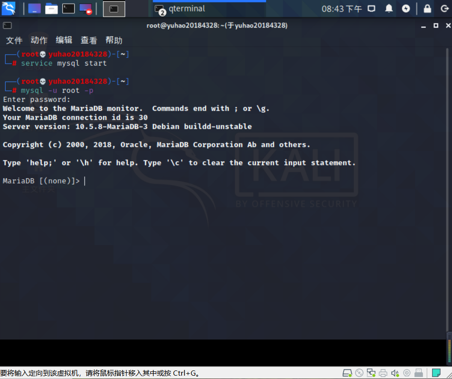Click the 'Enter password:' line
452x379 pixels.
pos(37,99)
